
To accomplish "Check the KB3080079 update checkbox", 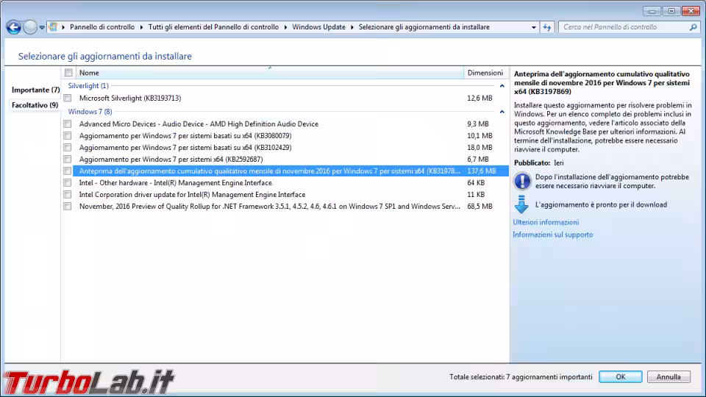I will point(68,135).
